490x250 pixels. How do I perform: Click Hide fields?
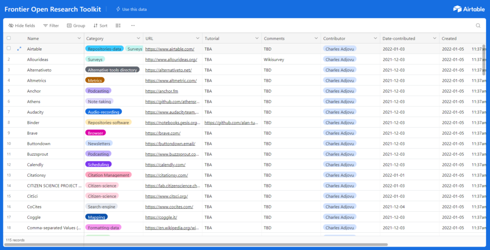pos(22,26)
